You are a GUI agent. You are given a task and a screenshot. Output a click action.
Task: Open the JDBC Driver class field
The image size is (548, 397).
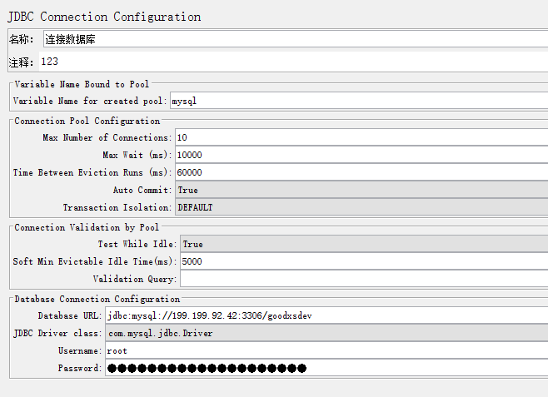pos(325,333)
